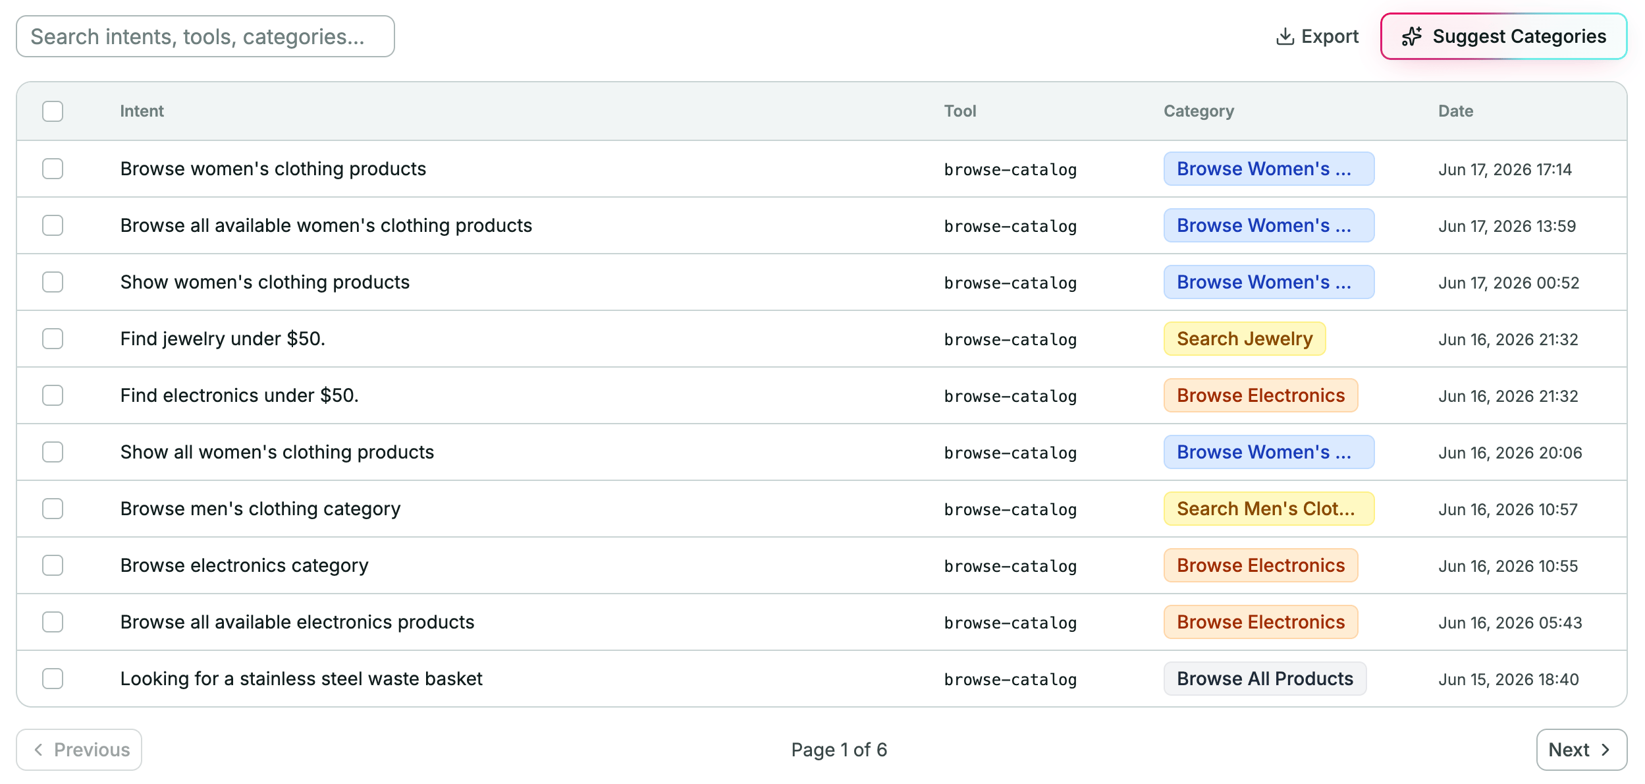Screen dimensions: 1645x784
Task: Click the Next right chevron icon
Action: pos(1605,750)
